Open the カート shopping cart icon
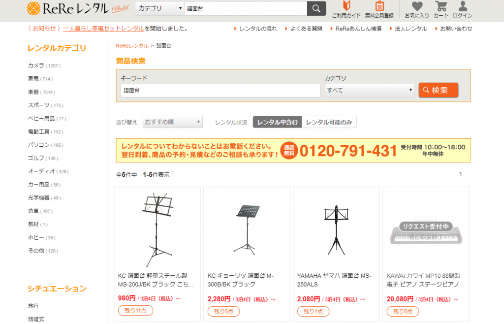The width and height of the screenshot is (504, 324). tap(441, 9)
